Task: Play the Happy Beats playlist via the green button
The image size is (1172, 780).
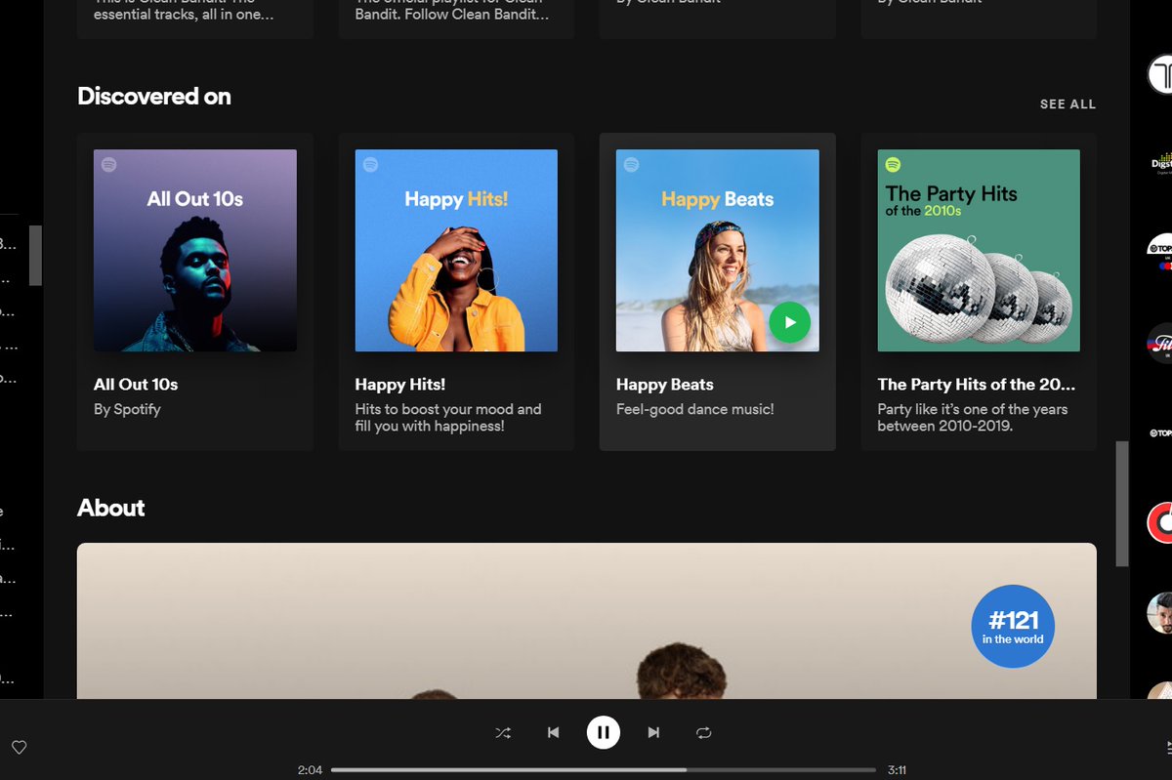Action: coord(789,322)
